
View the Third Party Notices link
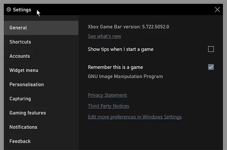[108, 106]
